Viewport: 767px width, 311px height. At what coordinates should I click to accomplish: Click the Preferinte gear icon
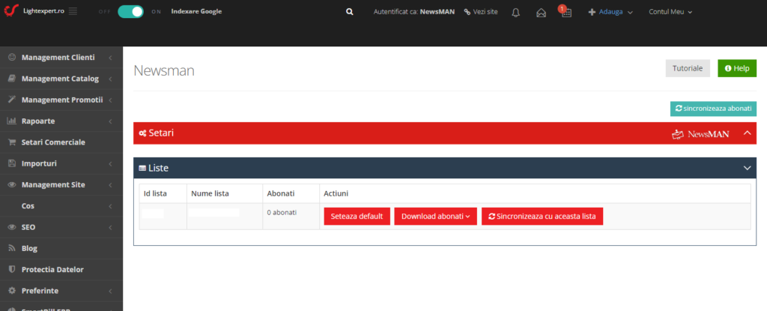[x=12, y=291]
